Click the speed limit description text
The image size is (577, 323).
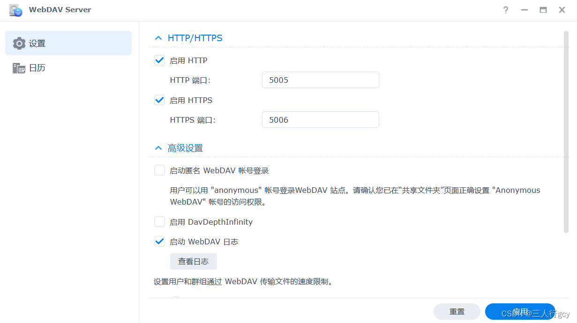243,282
